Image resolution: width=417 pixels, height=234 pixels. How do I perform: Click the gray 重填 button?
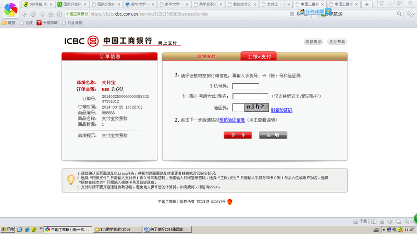point(273,135)
